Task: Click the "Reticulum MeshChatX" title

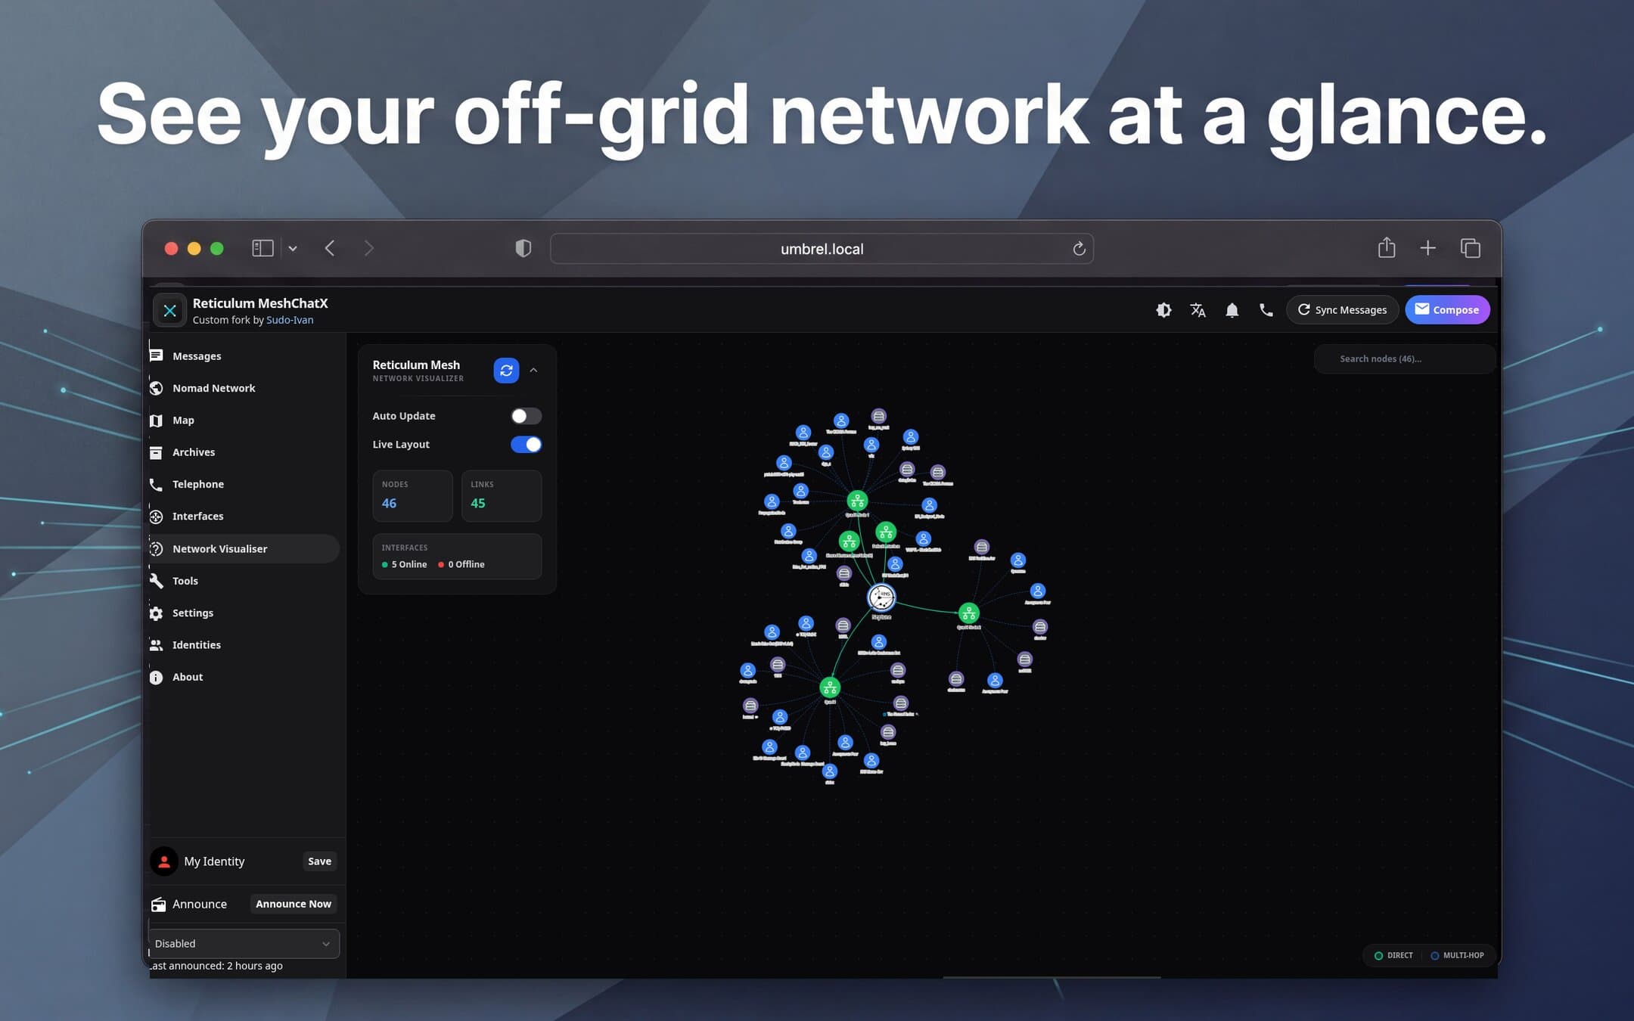Action: coord(260,303)
